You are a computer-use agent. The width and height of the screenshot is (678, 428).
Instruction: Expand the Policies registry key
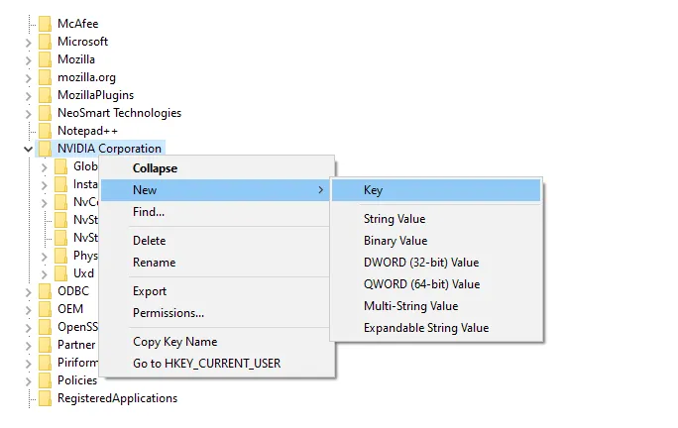[28, 381]
